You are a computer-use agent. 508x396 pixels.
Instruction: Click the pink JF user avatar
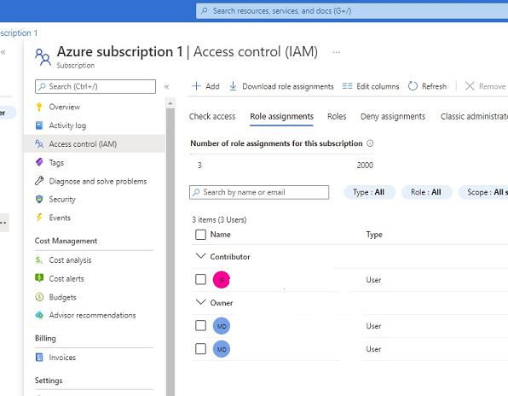(222, 280)
